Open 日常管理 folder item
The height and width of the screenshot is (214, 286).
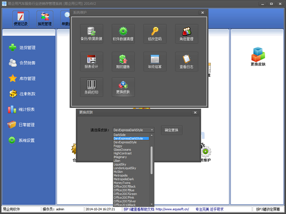[x=21, y=125]
